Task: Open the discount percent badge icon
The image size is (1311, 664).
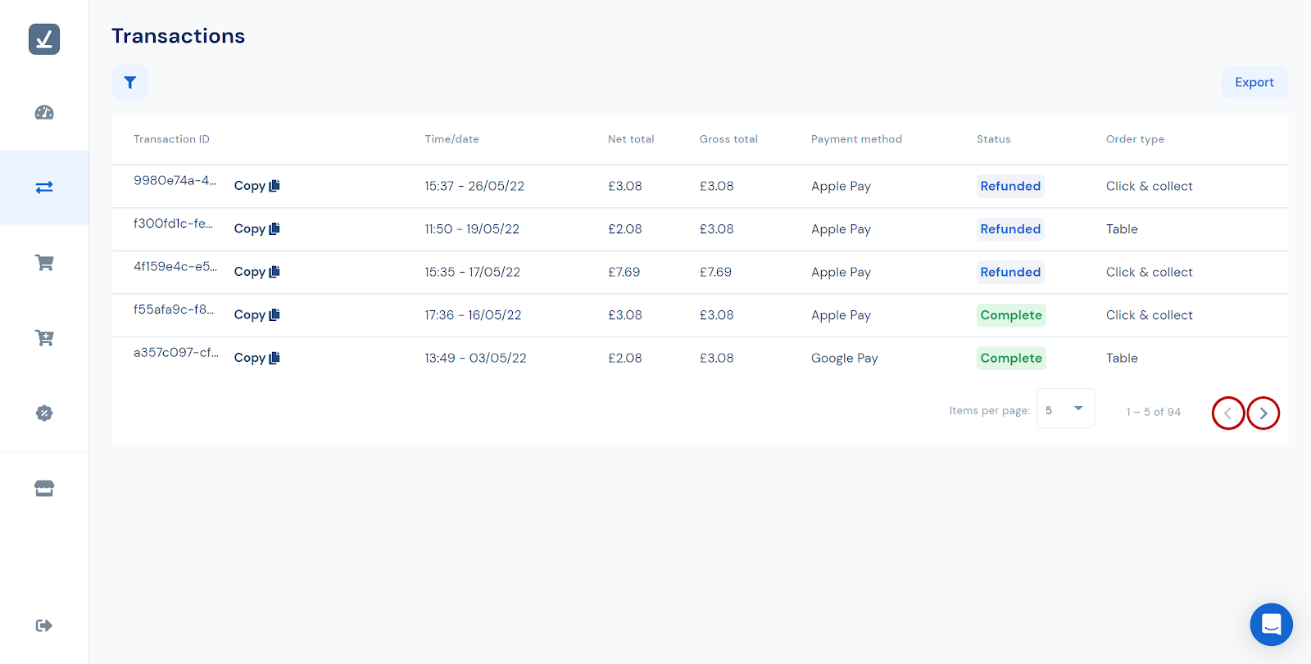Action: tap(44, 413)
